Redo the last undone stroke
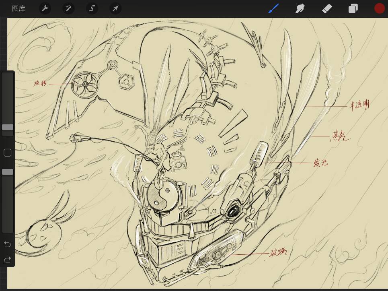 tap(7, 260)
